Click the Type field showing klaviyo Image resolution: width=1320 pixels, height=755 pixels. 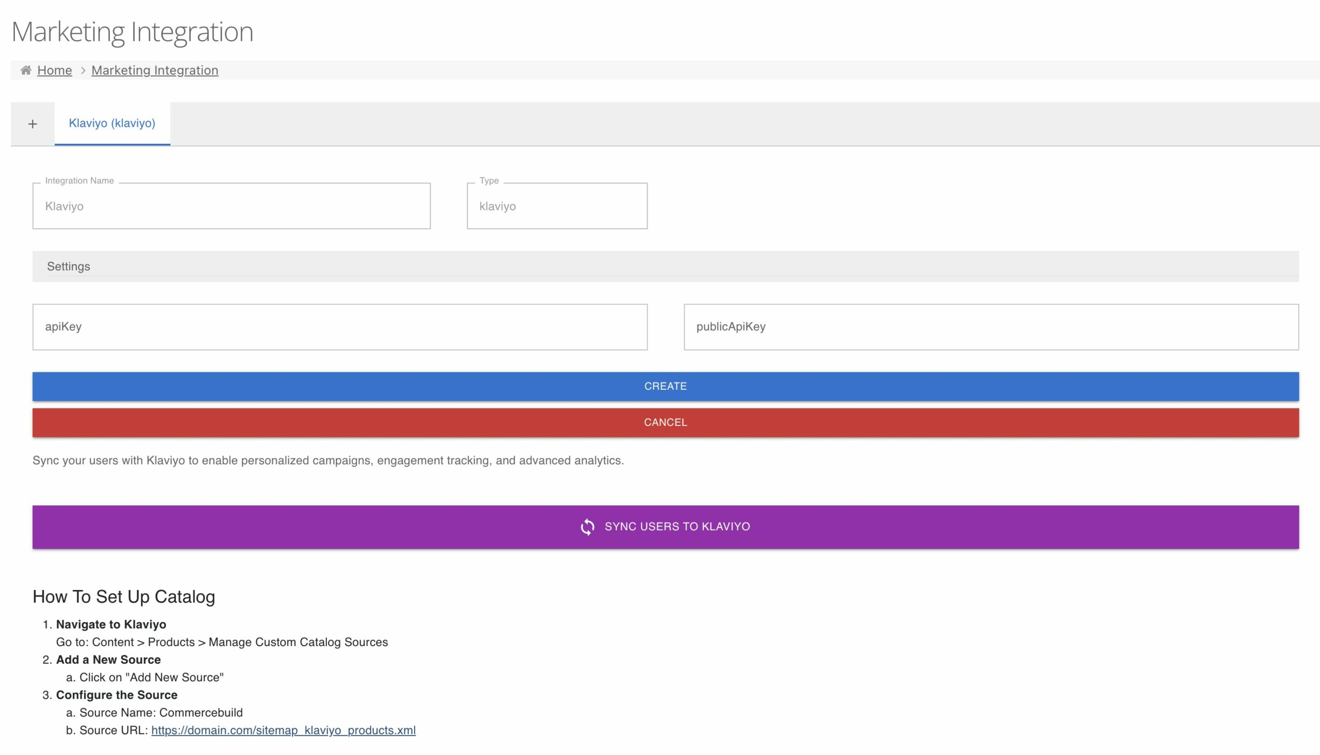pyautogui.click(x=557, y=206)
